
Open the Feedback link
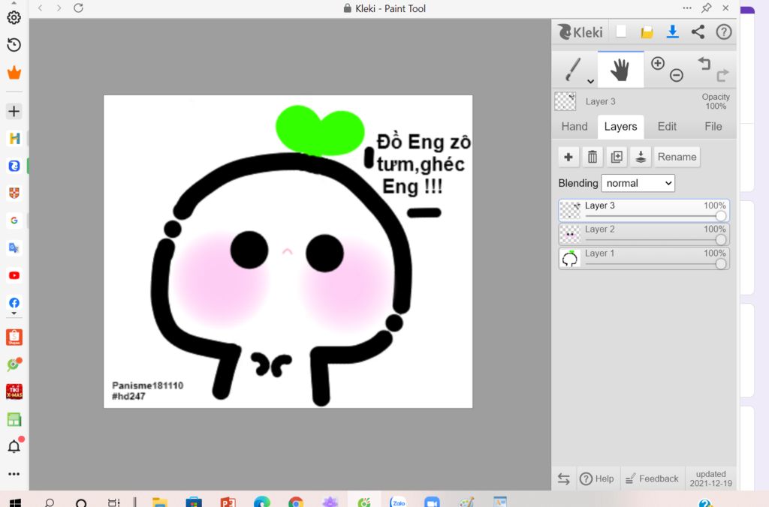(x=653, y=478)
